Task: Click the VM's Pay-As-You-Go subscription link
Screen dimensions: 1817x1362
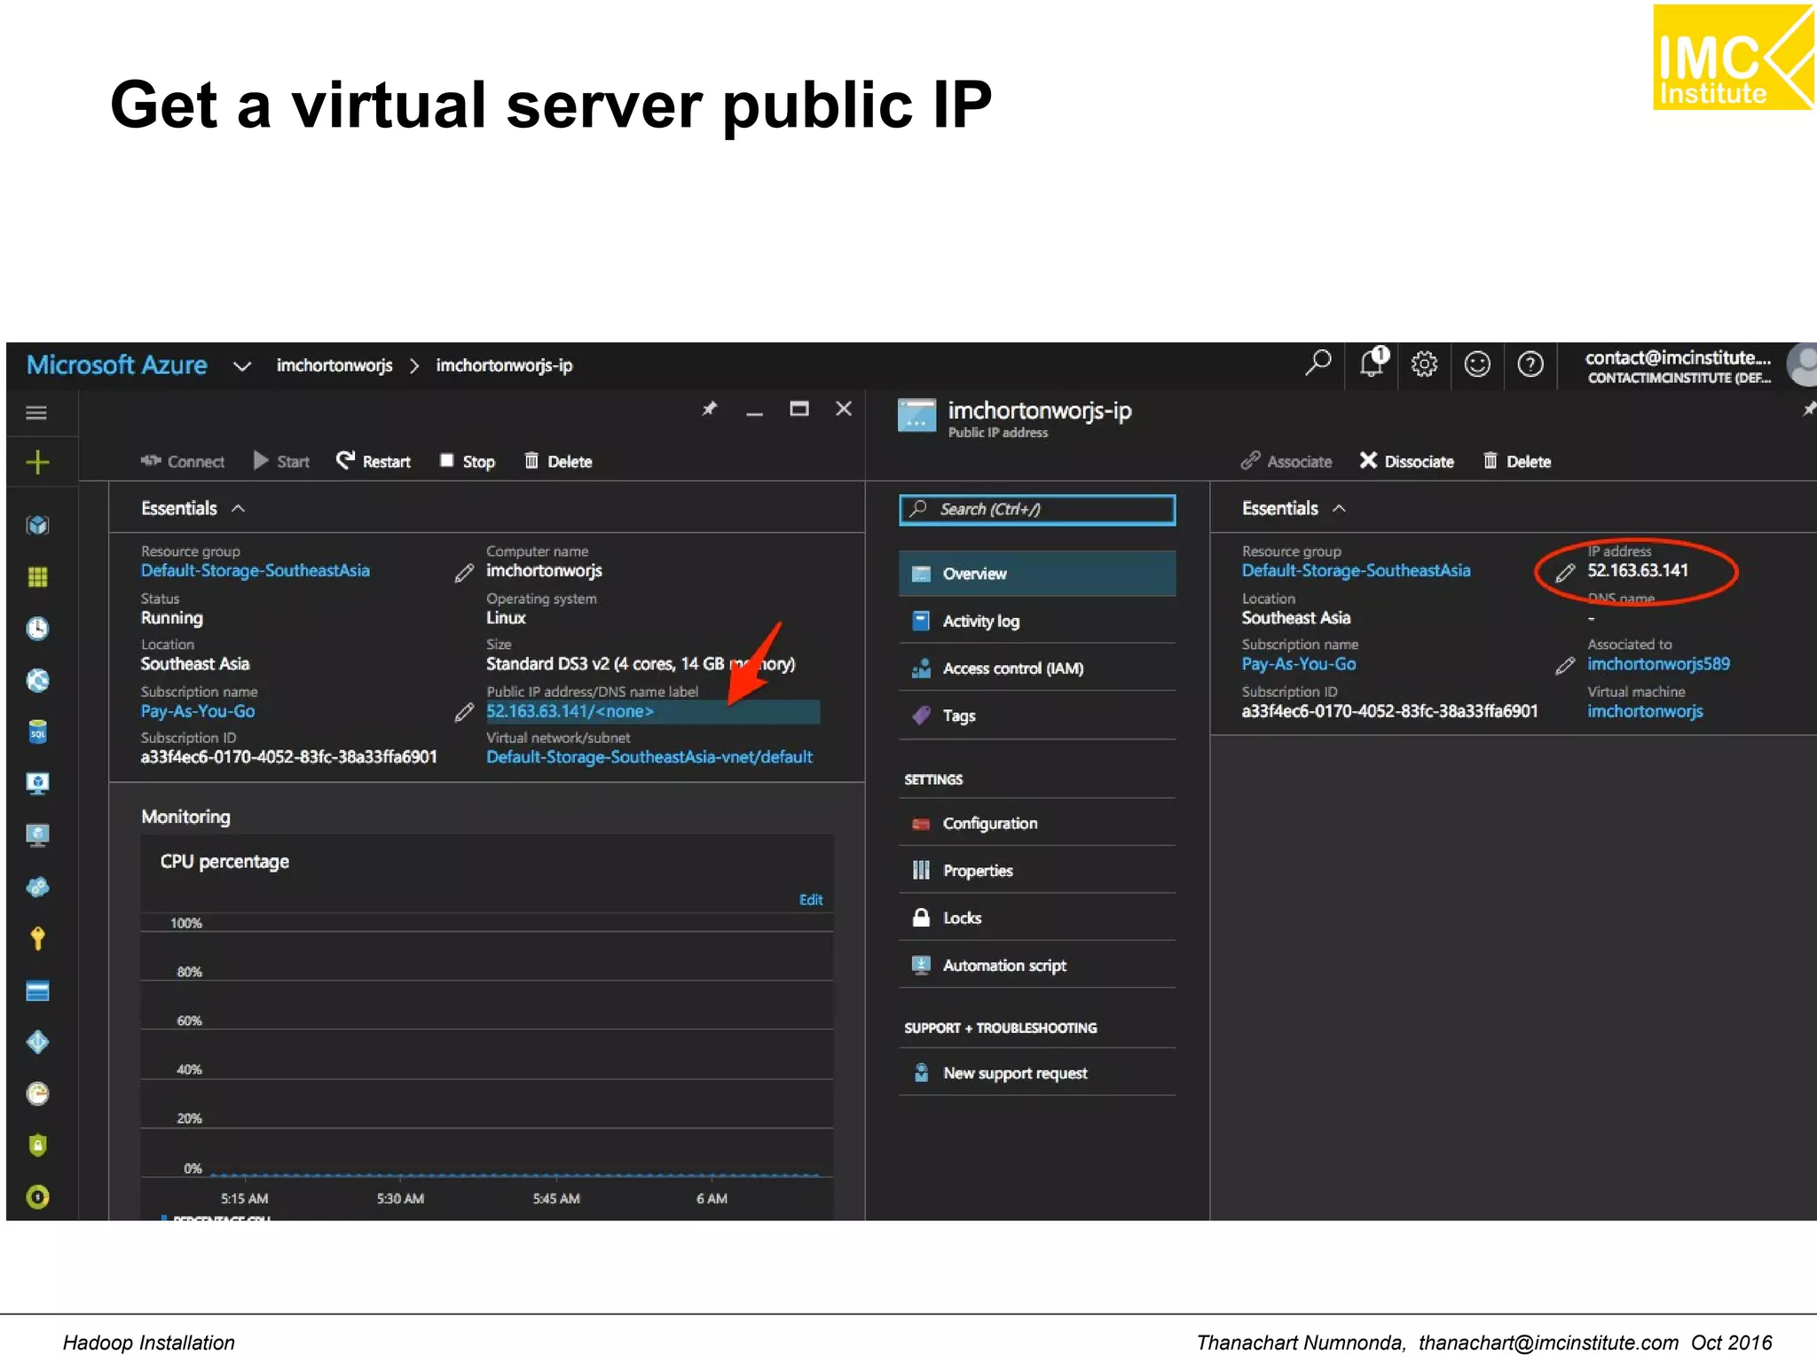Action: tap(197, 711)
